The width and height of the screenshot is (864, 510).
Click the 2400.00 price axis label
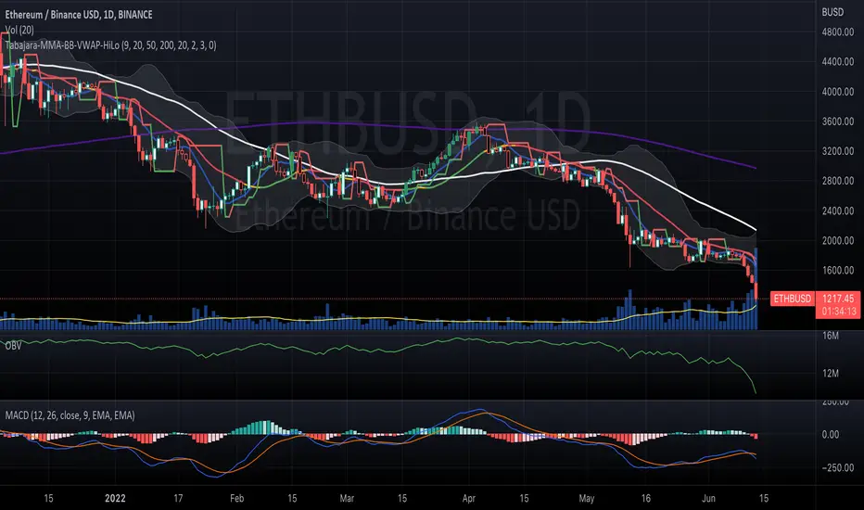pyautogui.click(x=837, y=210)
